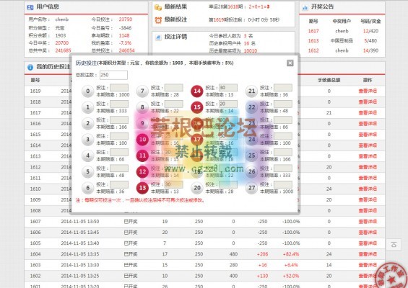Screen dimensions: 408x288
Task: Click the 期号 column header in history table
Action: coord(35,80)
